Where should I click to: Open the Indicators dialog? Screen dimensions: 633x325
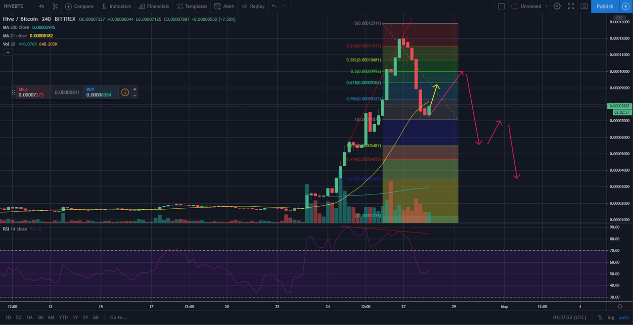[117, 6]
